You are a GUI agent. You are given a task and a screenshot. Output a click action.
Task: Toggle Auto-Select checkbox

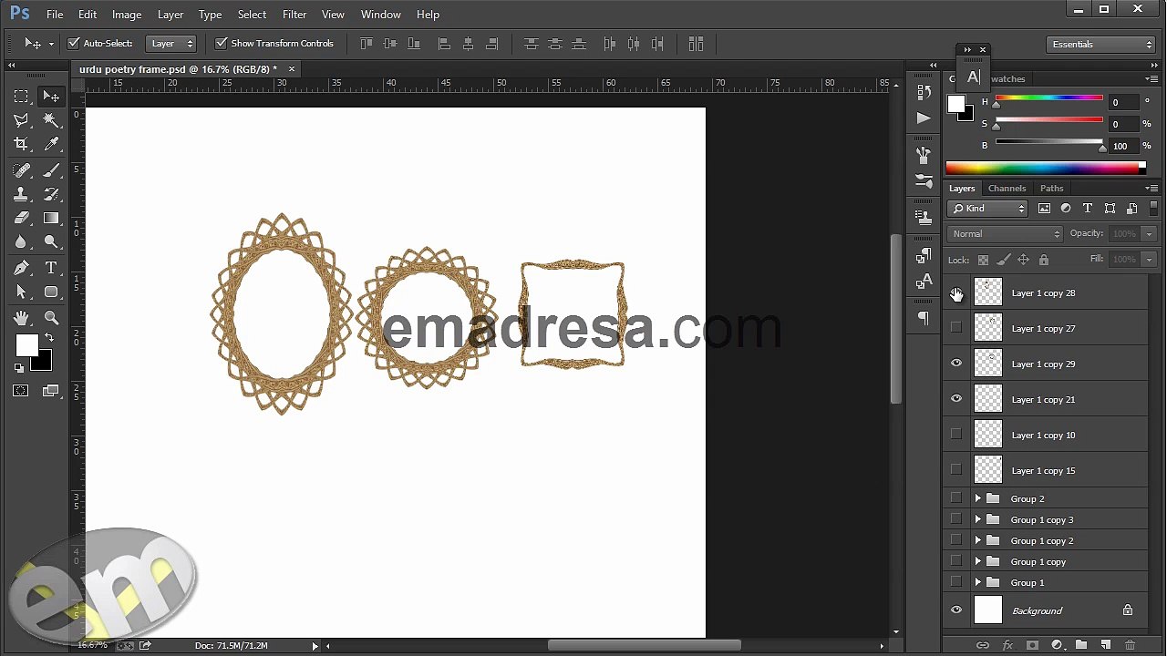pyautogui.click(x=74, y=43)
